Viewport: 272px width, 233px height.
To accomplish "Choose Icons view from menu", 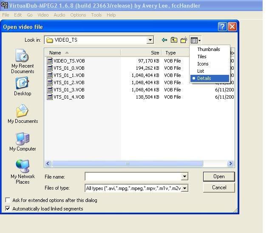I will coord(210,64).
